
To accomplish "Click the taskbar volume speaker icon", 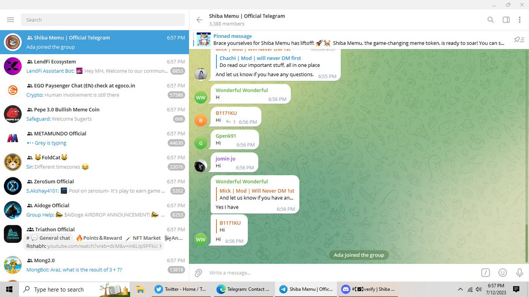I will tap(479, 289).
